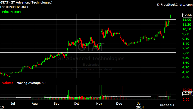Click the Nov month label
The height and width of the screenshot is (109, 193).
click(99, 104)
